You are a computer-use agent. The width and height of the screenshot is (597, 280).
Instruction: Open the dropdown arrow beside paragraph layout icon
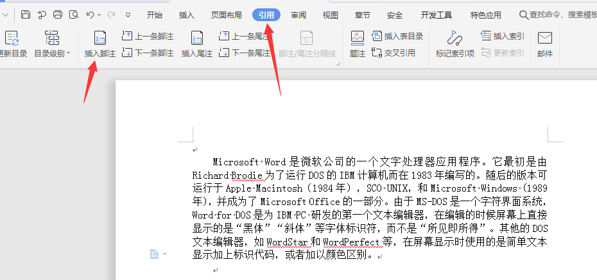coord(164,254)
